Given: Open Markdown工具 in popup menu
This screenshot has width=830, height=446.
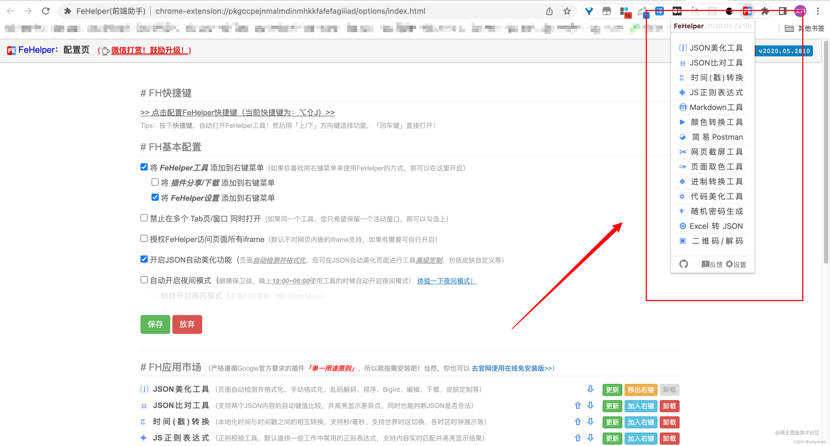Looking at the screenshot, I should [x=711, y=107].
